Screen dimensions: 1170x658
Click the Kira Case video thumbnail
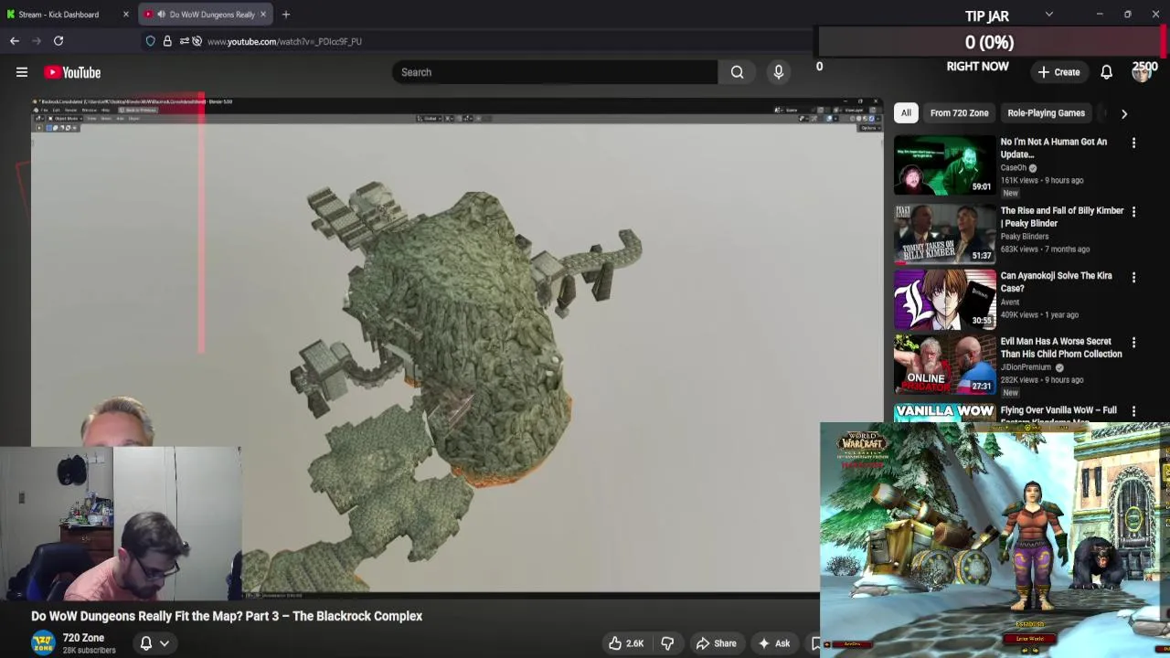944,299
